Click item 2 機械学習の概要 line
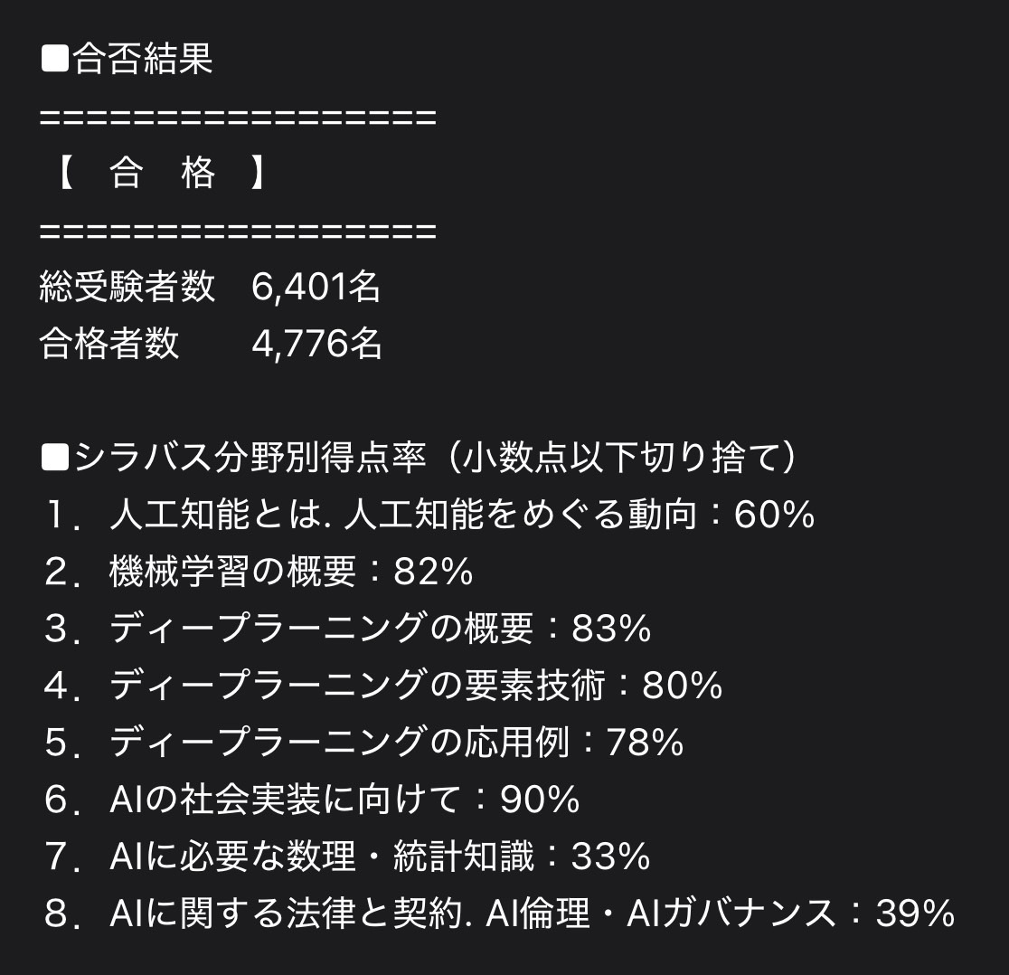 (x=259, y=572)
